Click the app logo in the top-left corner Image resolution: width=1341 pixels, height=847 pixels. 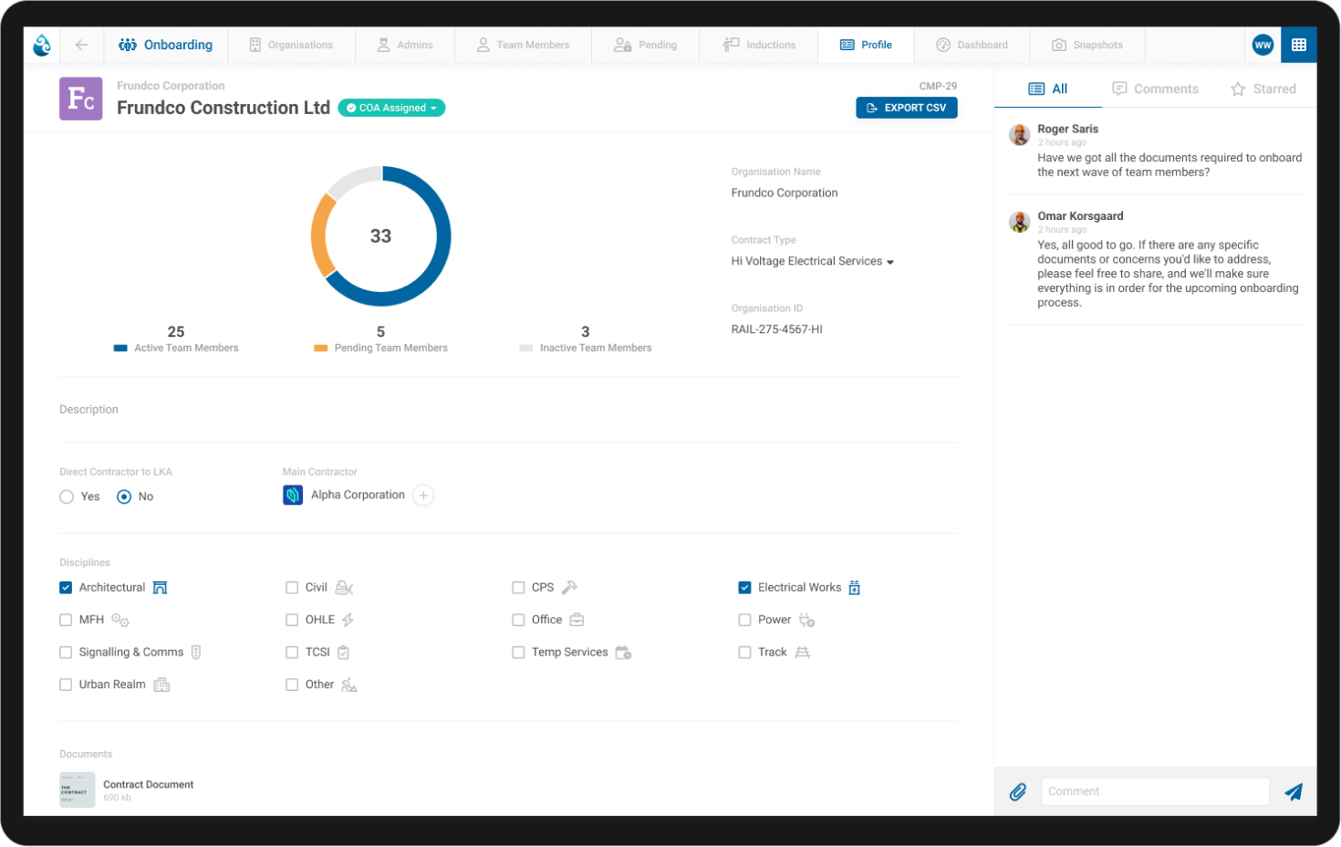coord(40,44)
